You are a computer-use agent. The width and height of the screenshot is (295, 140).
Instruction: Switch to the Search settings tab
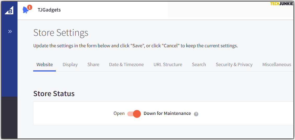[199, 65]
